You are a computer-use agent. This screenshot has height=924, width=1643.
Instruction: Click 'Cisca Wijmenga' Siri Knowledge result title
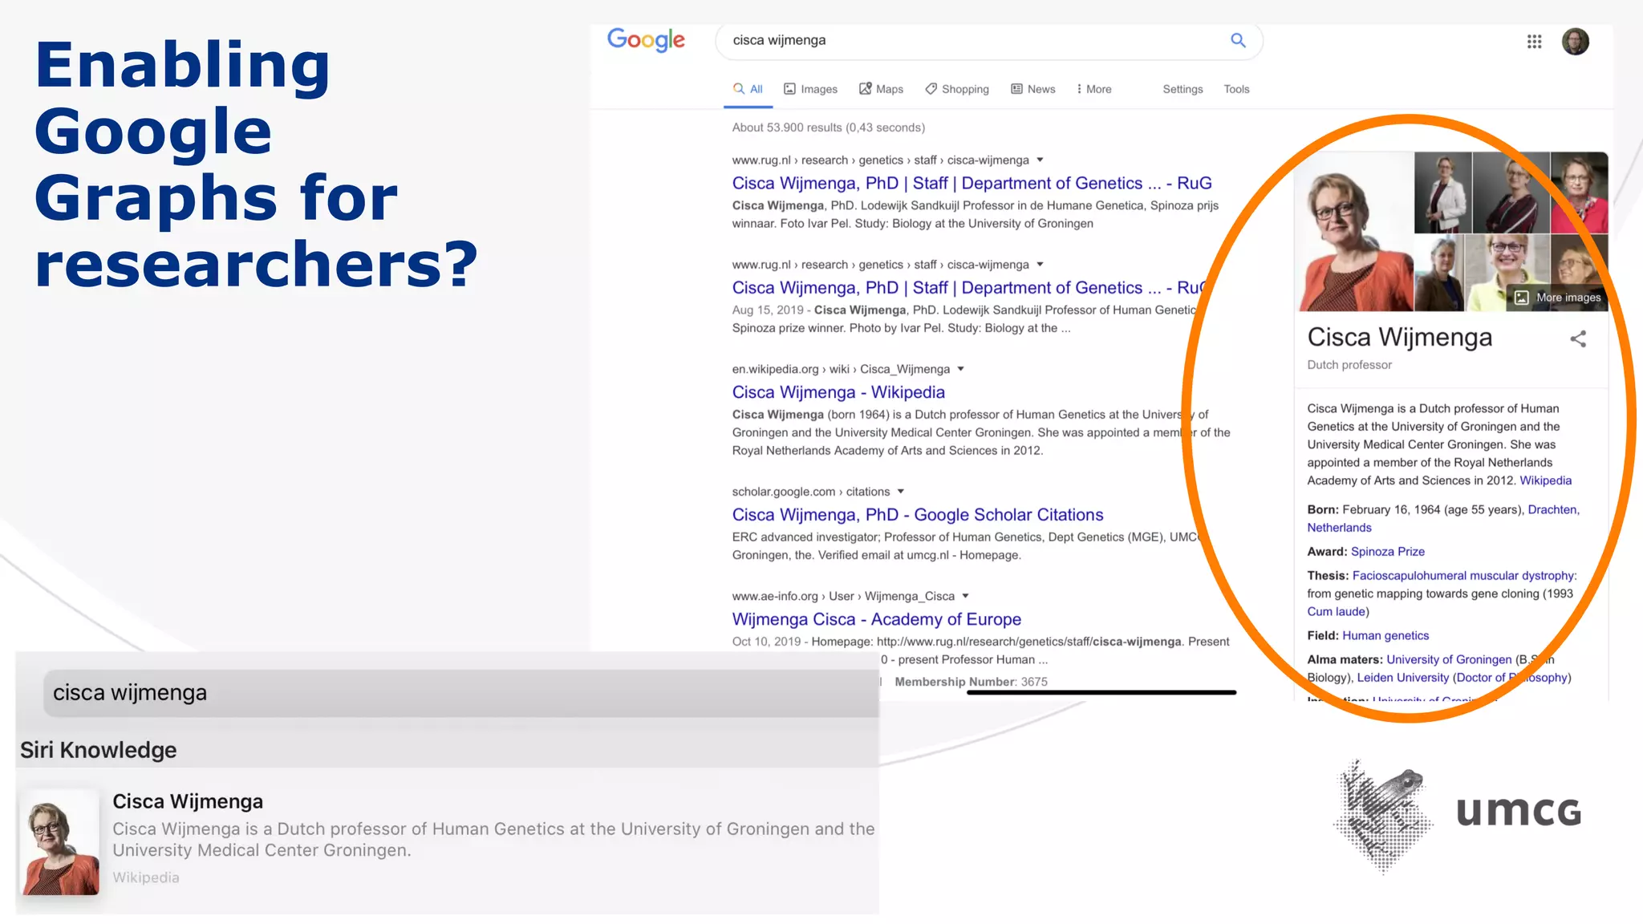188,801
